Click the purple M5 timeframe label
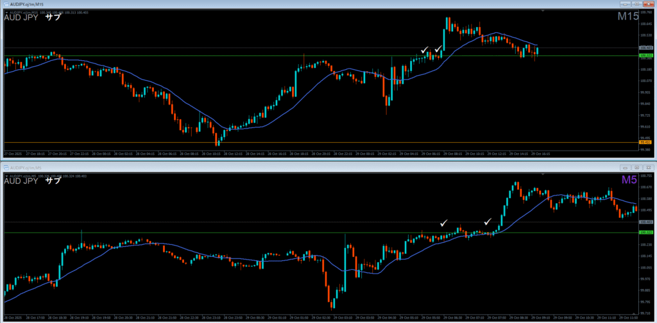657x323 pixels. 629,180
